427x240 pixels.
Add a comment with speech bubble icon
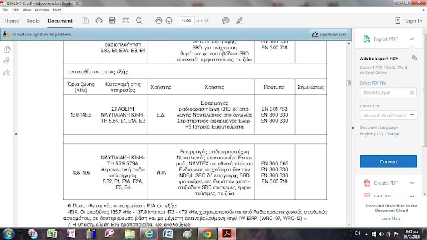[x=226, y=21]
